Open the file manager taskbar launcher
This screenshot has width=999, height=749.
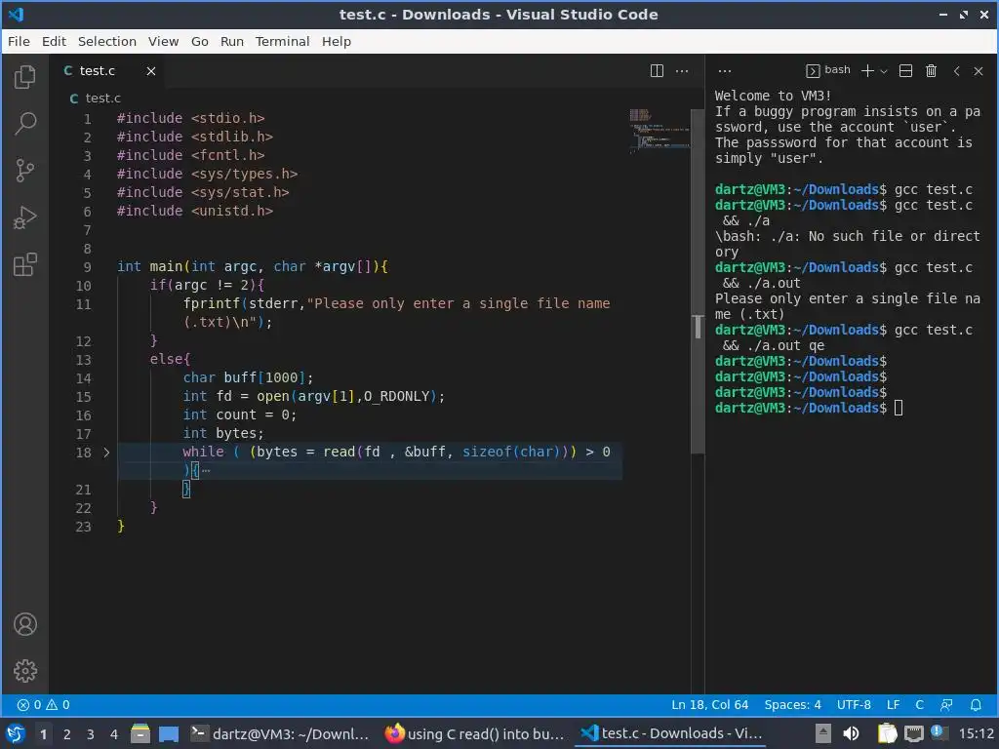(140, 734)
